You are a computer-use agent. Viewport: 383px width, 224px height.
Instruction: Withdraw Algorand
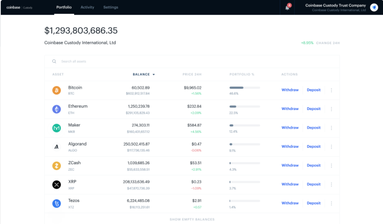click(x=290, y=146)
